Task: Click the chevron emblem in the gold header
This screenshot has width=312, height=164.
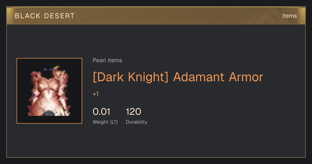Action: point(270,16)
